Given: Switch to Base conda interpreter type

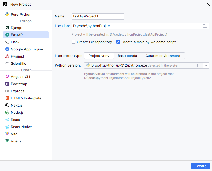Looking at the screenshot, I should 127,56.
